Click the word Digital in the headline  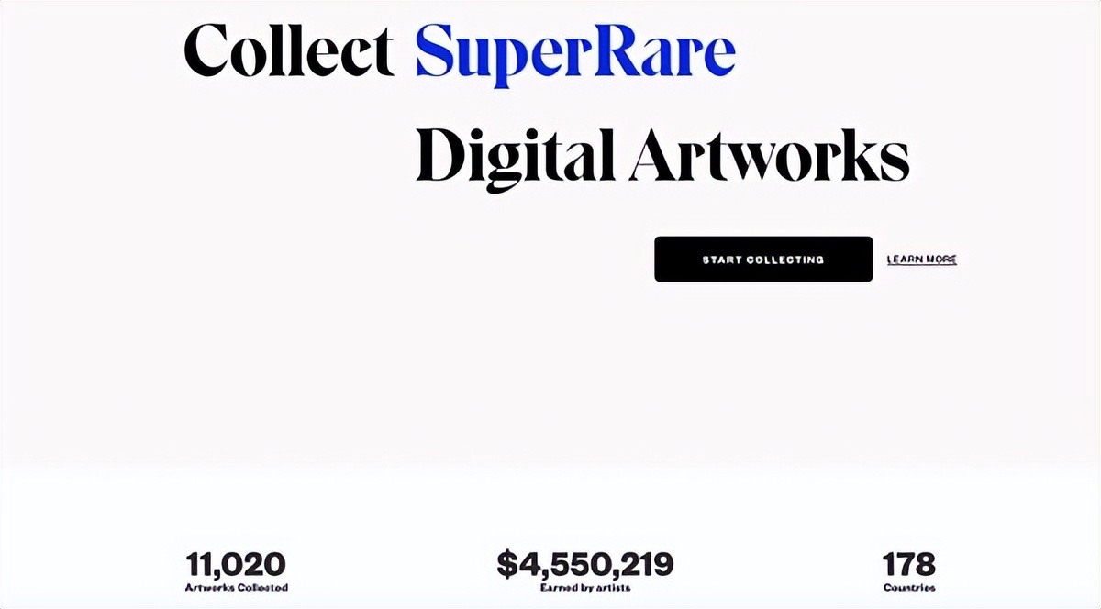point(515,156)
